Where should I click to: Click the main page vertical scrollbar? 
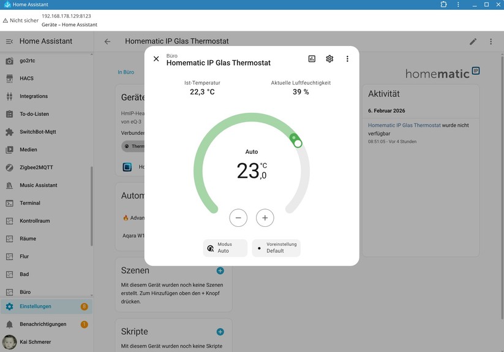point(502,186)
